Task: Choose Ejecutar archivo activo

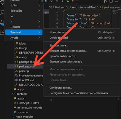Action: pos(82,56)
